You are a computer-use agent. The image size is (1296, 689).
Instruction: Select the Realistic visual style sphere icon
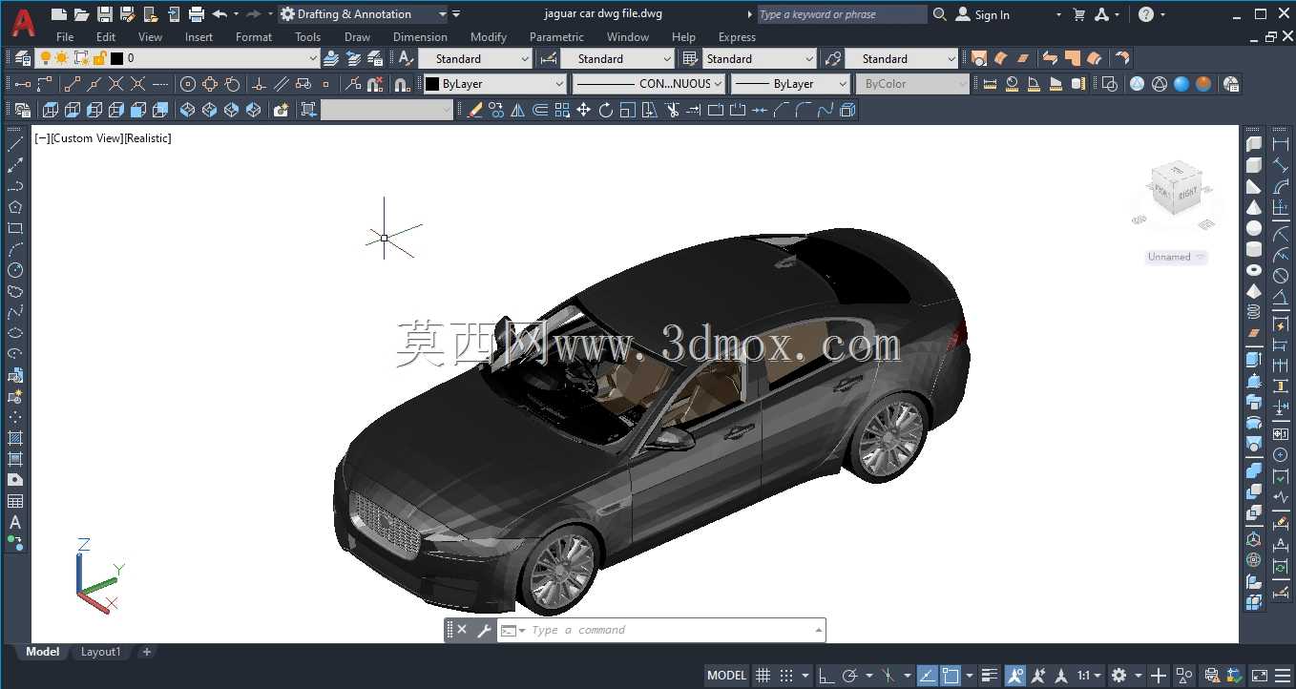(1181, 84)
